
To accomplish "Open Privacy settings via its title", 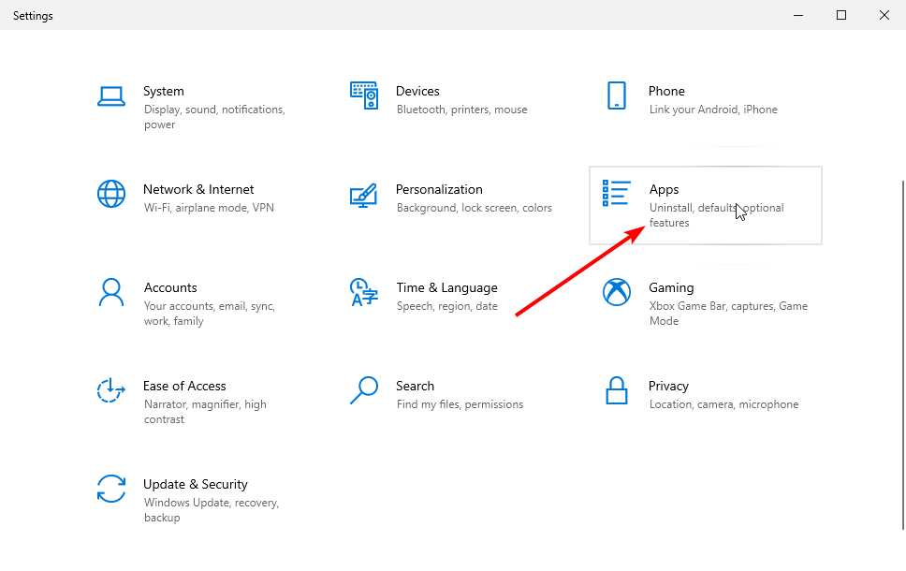I will (x=668, y=386).
